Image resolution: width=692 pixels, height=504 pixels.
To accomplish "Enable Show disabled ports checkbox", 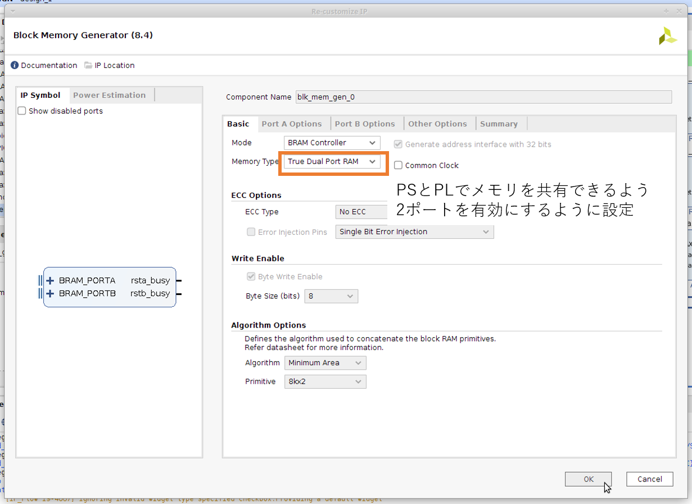I will click(22, 111).
